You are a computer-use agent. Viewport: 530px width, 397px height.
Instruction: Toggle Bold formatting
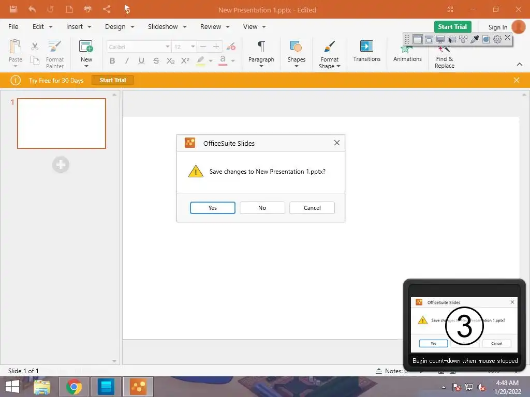tap(112, 61)
